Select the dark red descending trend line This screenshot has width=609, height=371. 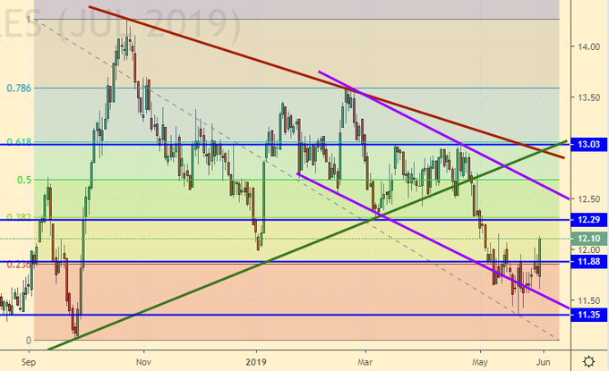(x=269, y=56)
